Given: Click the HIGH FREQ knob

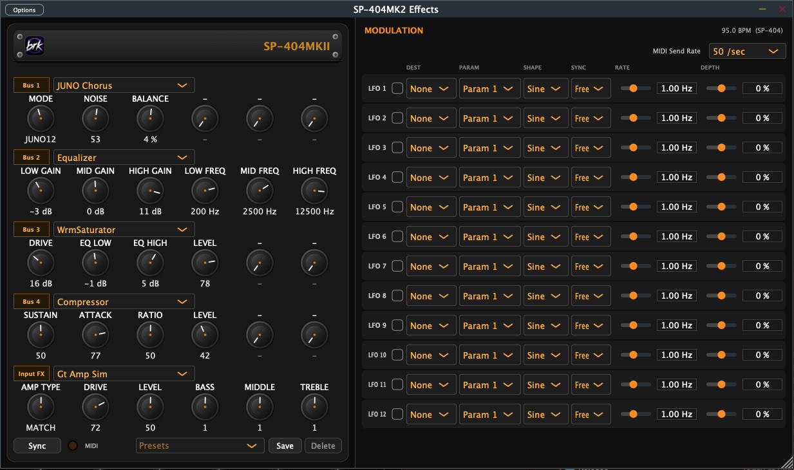Looking at the screenshot, I should 314,191.
